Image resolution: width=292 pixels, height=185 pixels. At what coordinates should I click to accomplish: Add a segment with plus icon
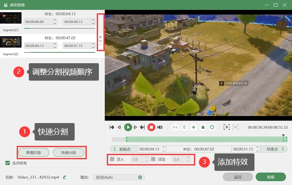click(194, 127)
